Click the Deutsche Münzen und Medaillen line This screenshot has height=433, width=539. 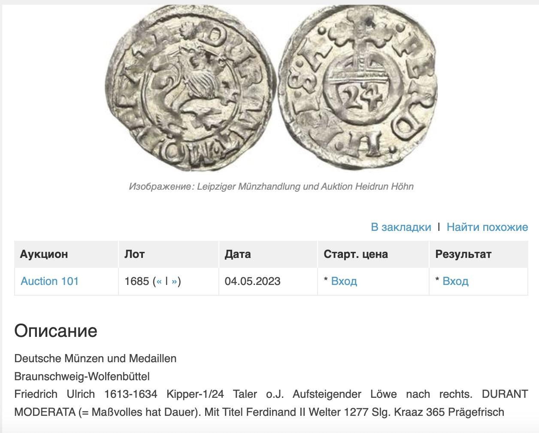(x=95, y=358)
